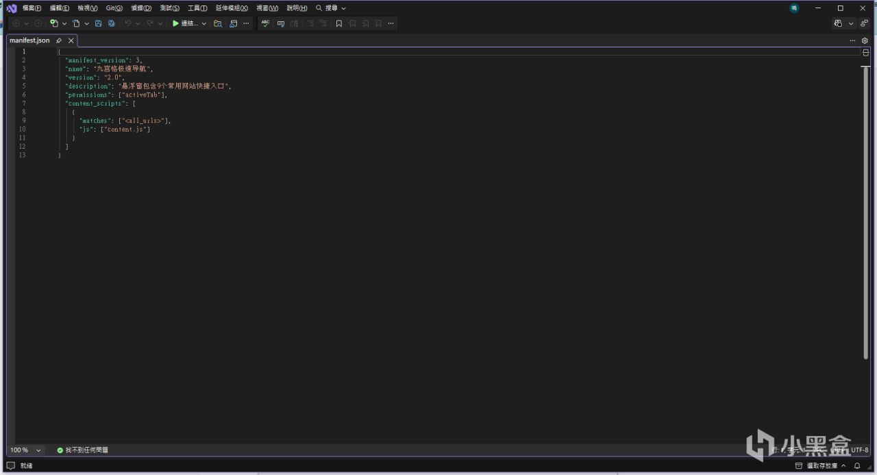Click the navigate backward arrow icon

tap(16, 23)
